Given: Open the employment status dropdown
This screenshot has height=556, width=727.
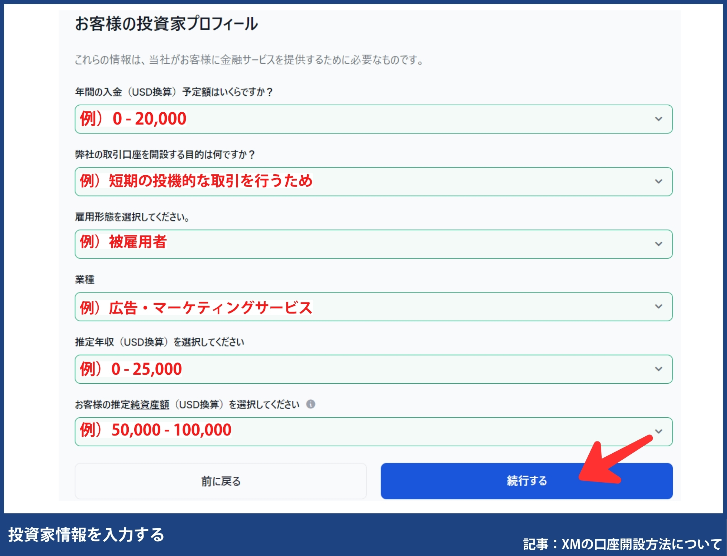Looking at the screenshot, I should [374, 244].
